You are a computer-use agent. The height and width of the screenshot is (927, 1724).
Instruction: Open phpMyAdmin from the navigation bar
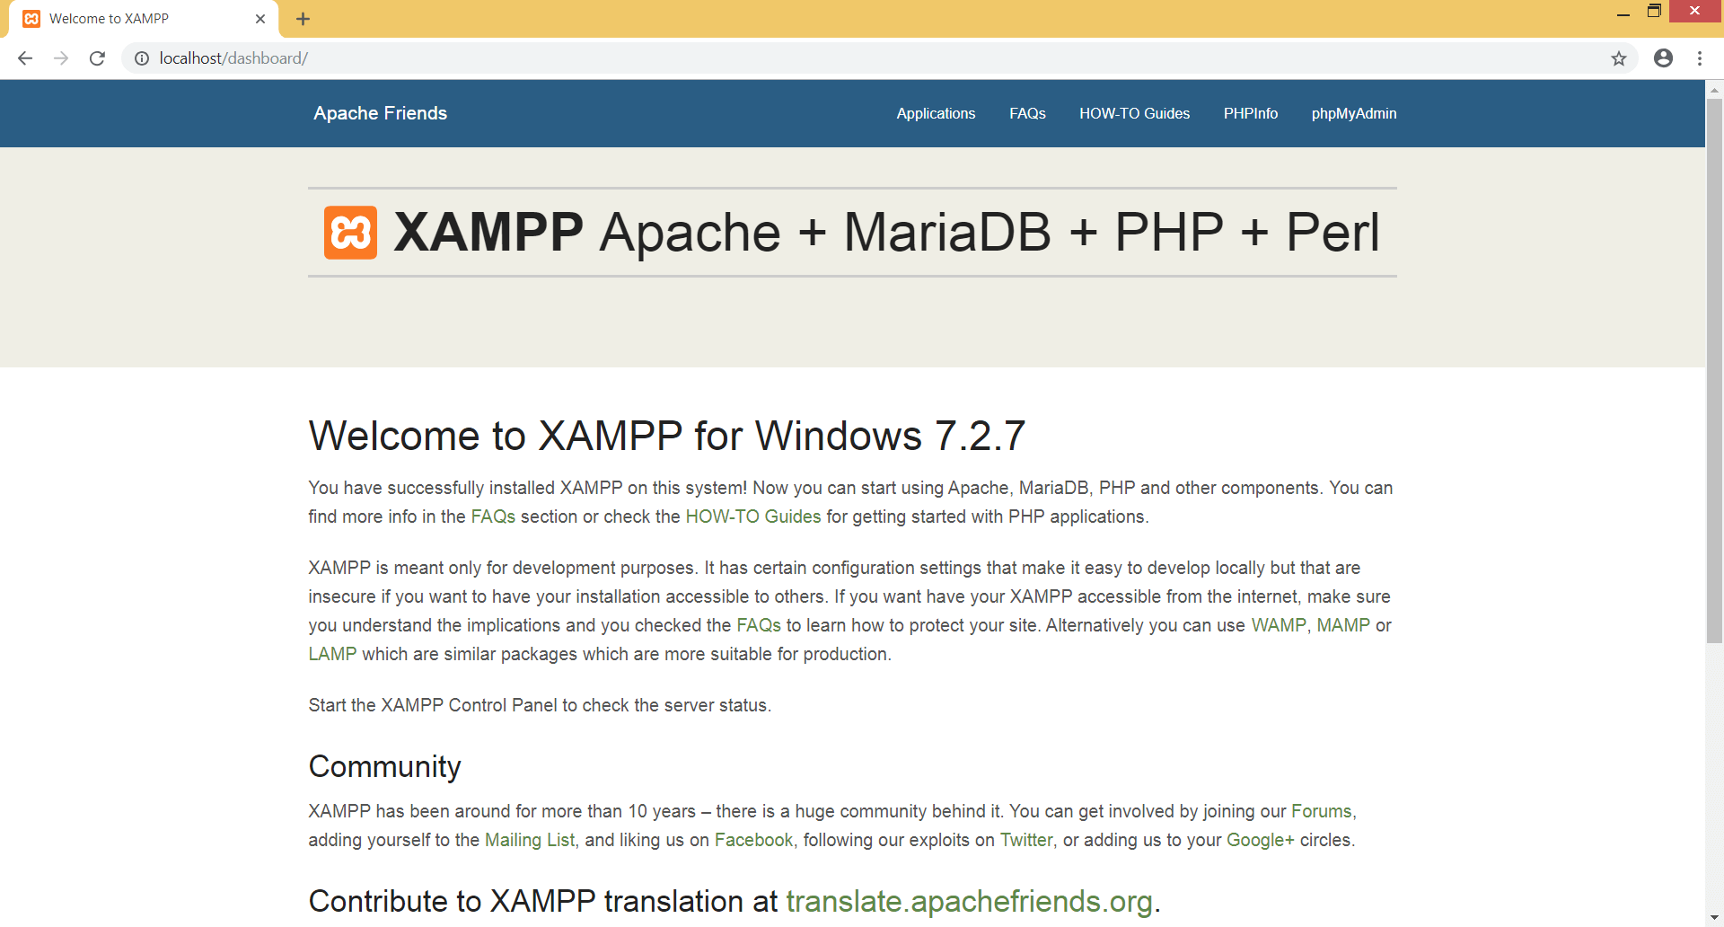point(1354,113)
